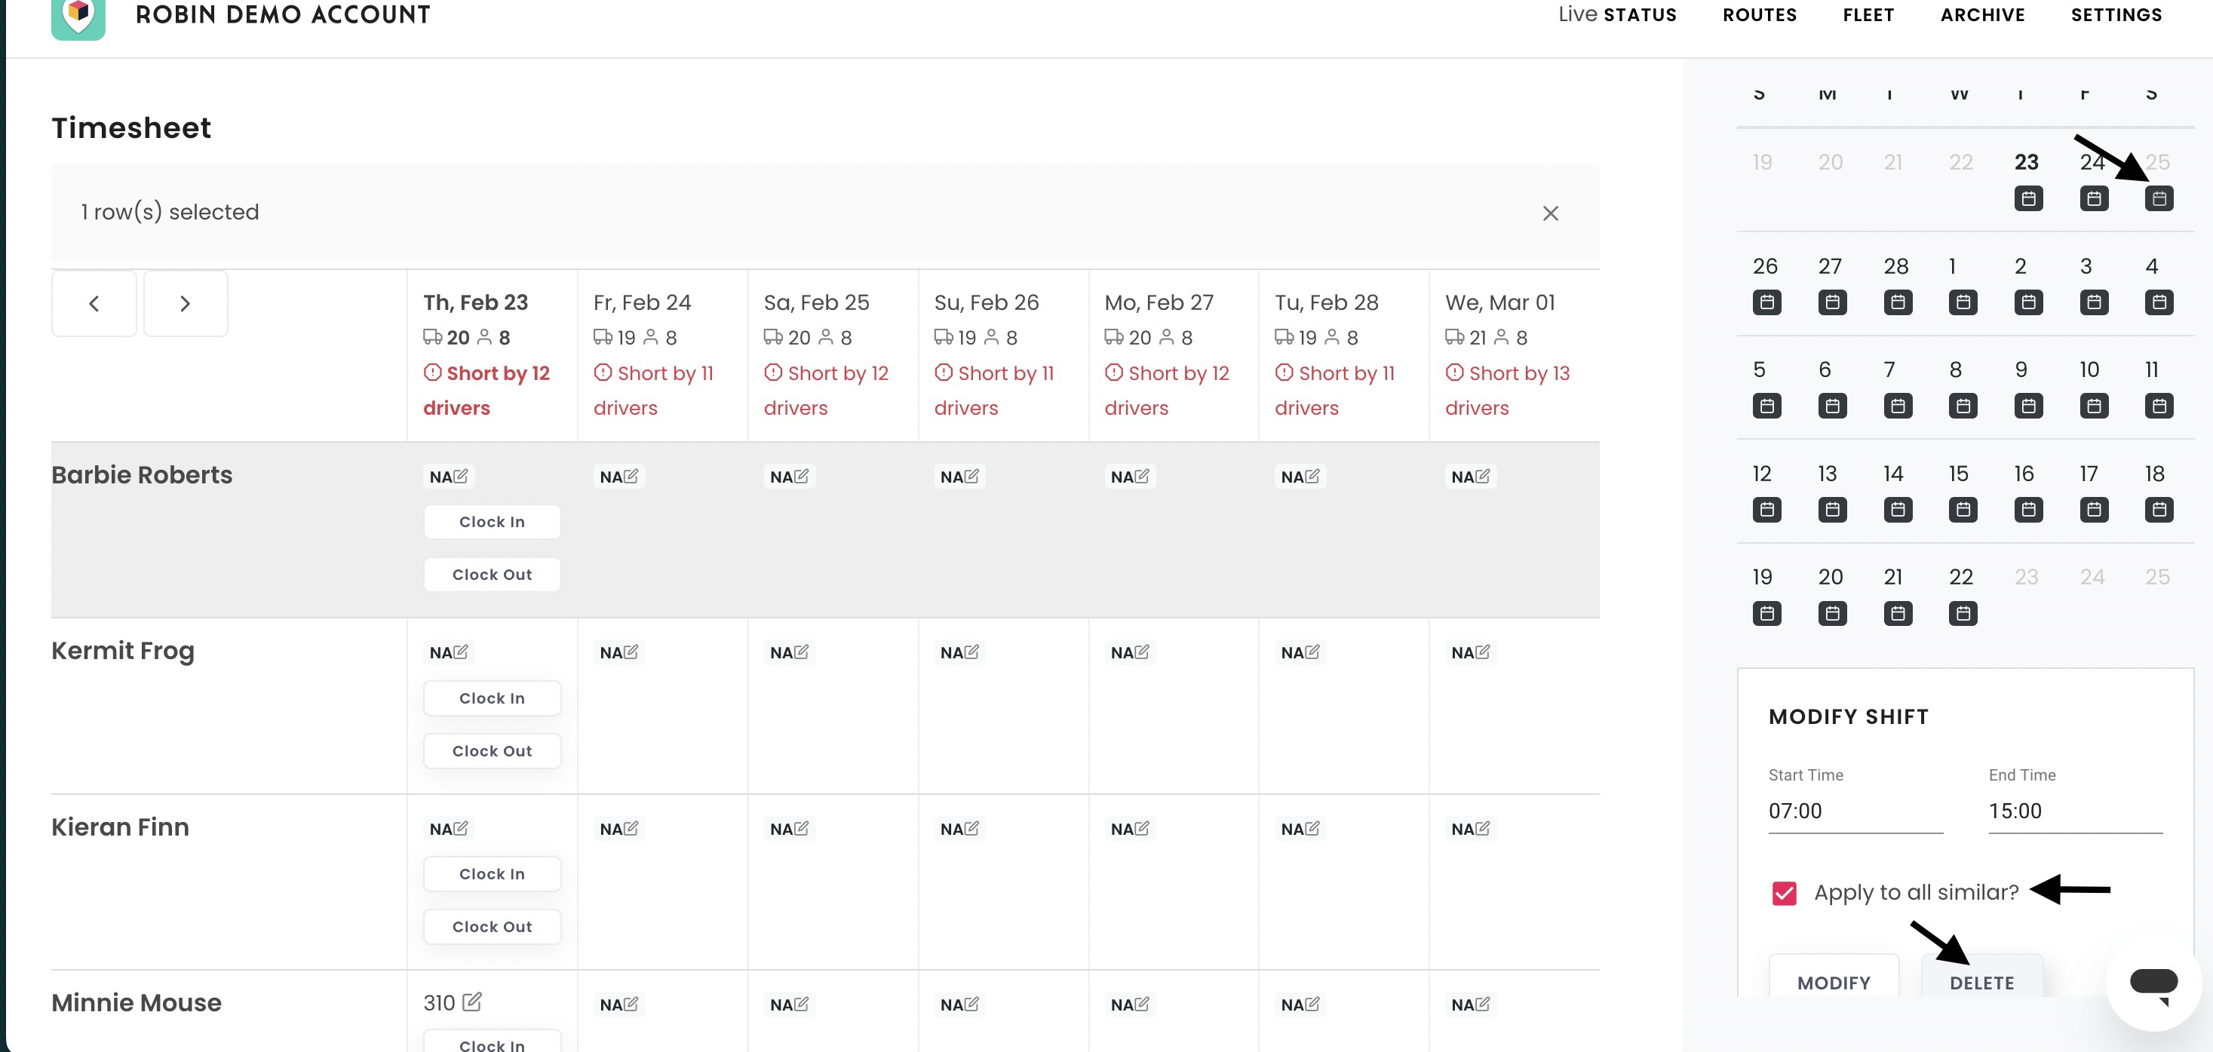
Task: Open the chat support bubble
Action: [x=2153, y=983]
